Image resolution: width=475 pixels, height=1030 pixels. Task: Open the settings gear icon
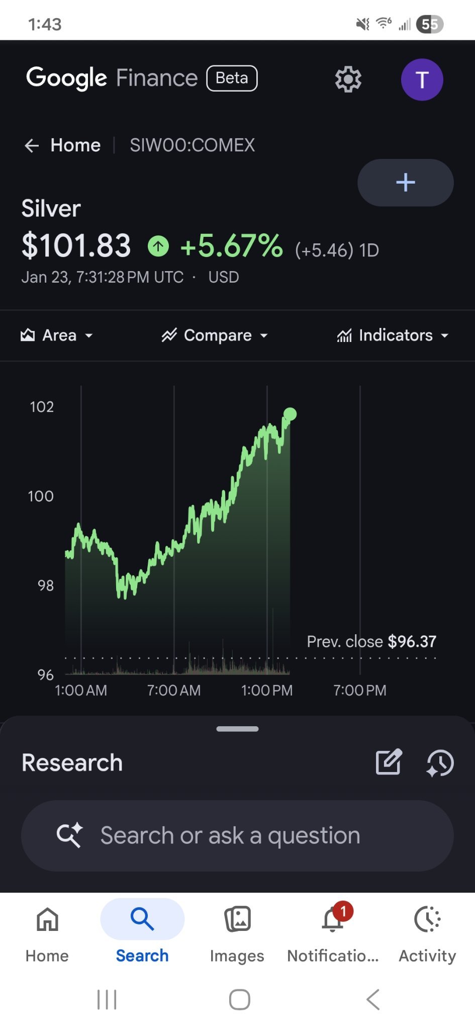click(348, 79)
